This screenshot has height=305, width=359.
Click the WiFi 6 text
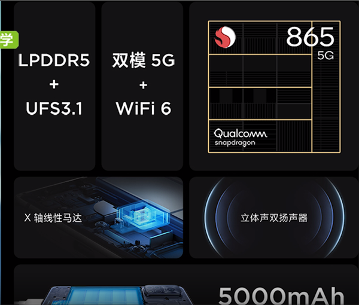click(x=144, y=108)
